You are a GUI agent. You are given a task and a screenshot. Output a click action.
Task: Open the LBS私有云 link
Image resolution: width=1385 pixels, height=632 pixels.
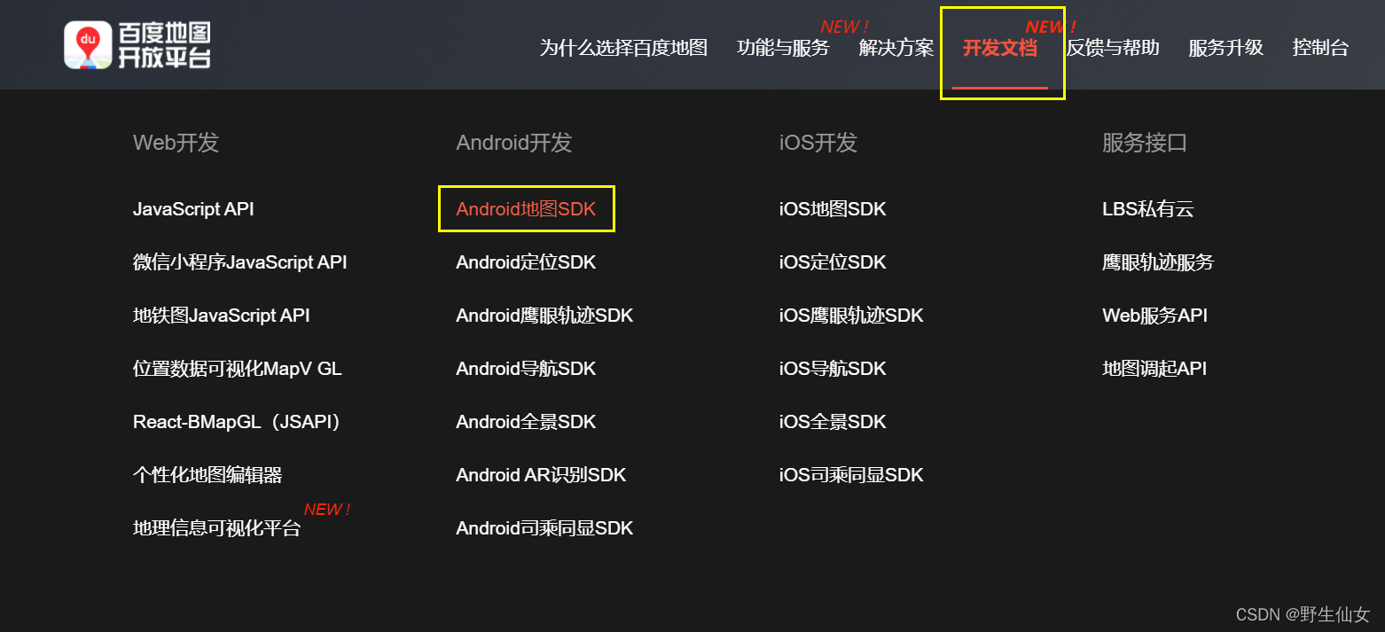click(1148, 209)
